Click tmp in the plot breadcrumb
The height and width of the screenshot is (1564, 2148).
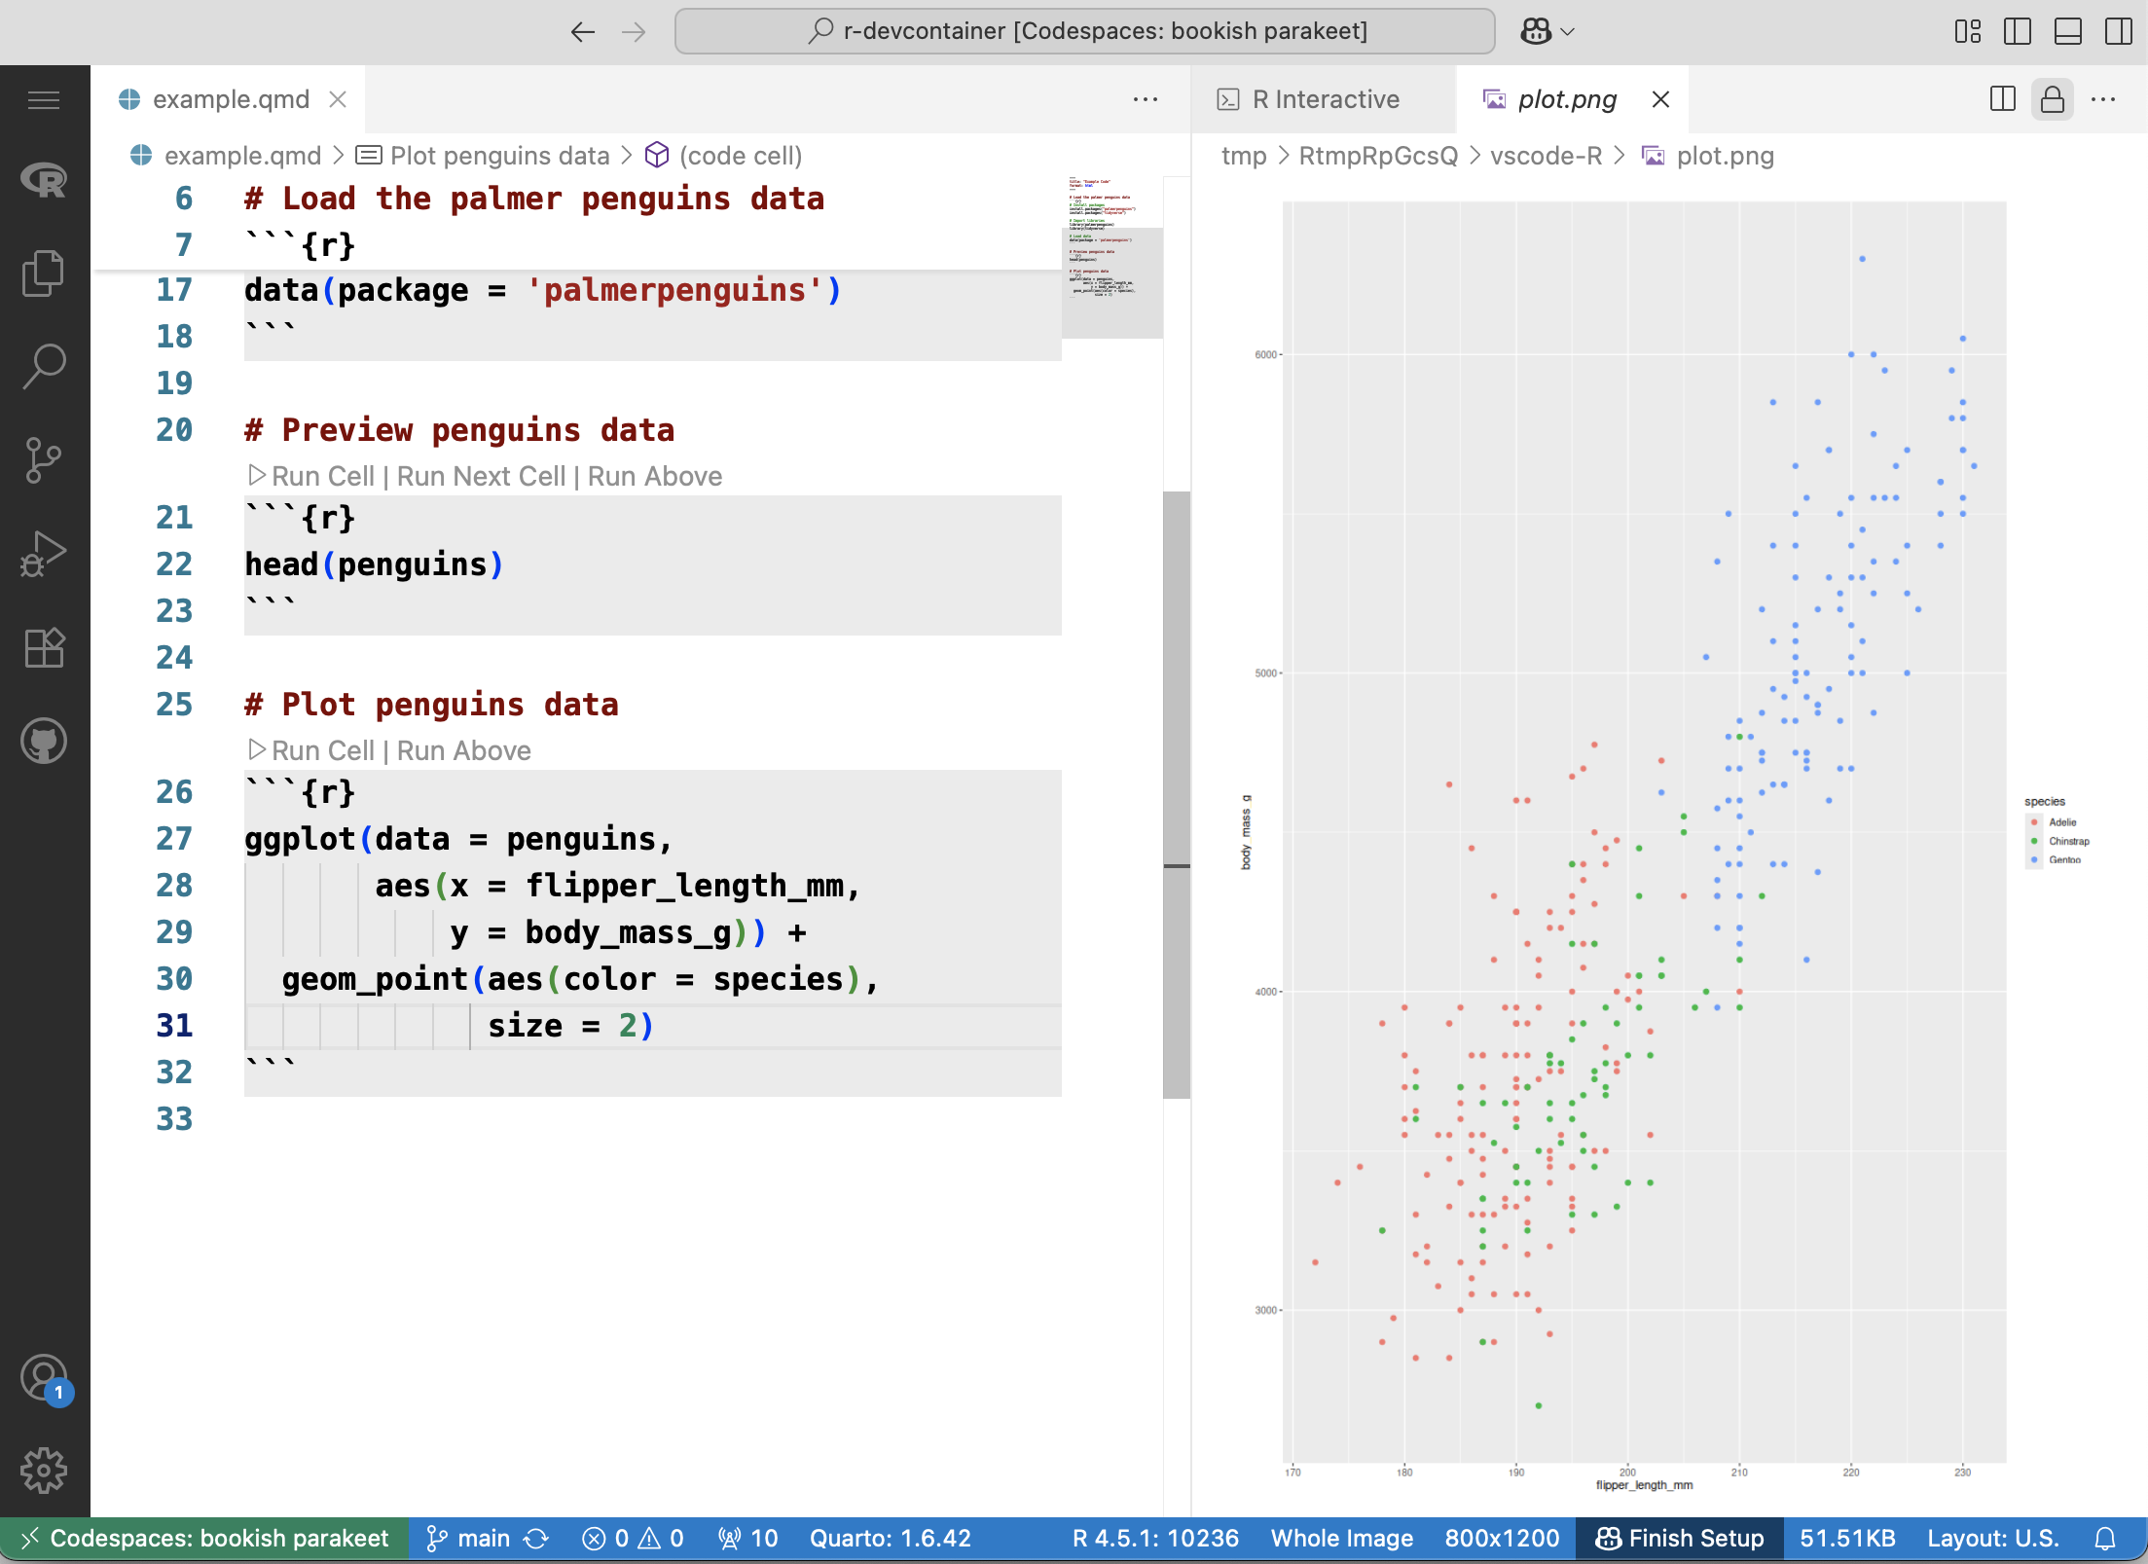[x=1244, y=156]
